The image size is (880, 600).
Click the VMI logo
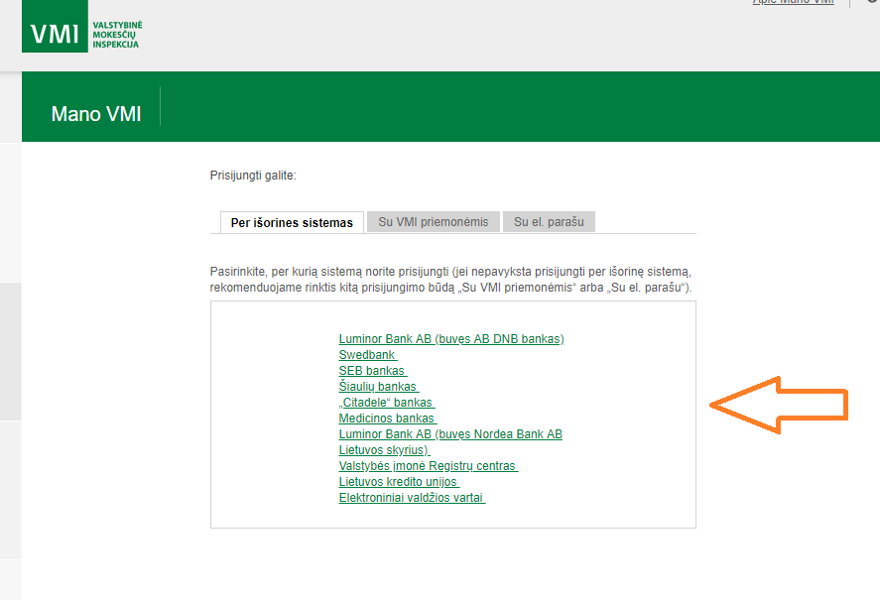55,27
